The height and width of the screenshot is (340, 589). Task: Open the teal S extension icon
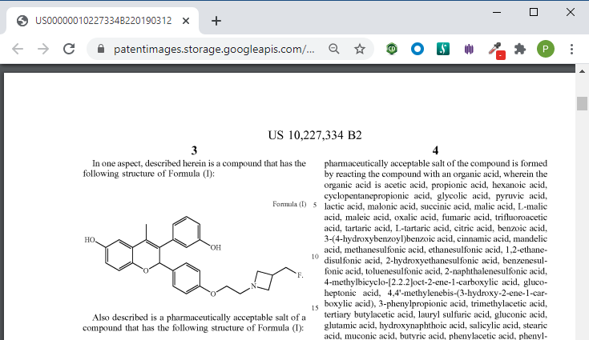tap(443, 49)
